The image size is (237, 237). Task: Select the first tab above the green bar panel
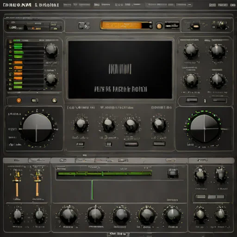tap(63, 160)
